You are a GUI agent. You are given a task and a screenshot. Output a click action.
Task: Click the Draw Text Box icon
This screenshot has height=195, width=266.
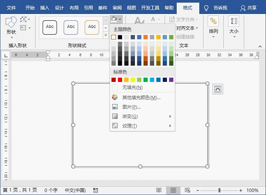23,27
